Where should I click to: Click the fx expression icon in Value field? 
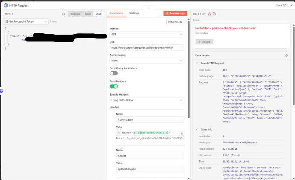point(119,133)
